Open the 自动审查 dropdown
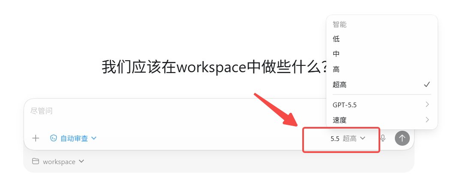This screenshot has height=188, width=460. pos(73,138)
